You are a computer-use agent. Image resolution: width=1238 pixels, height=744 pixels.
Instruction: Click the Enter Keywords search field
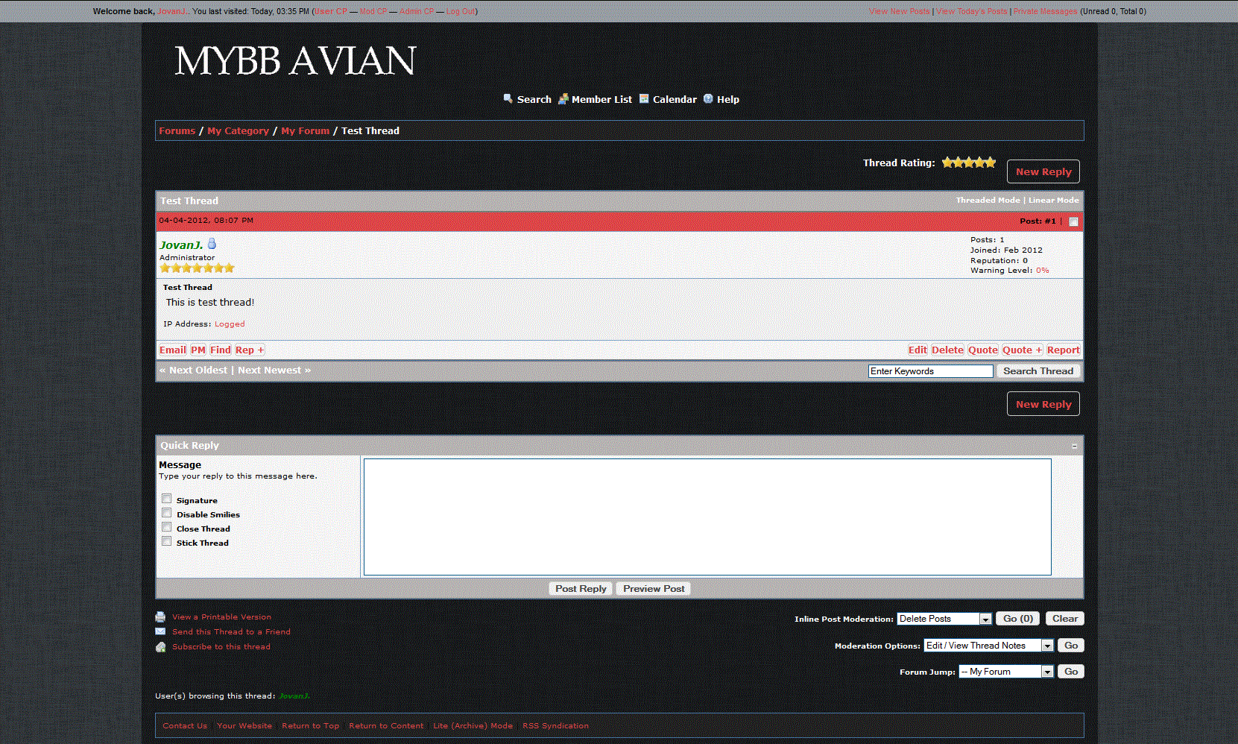pos(930,371)
